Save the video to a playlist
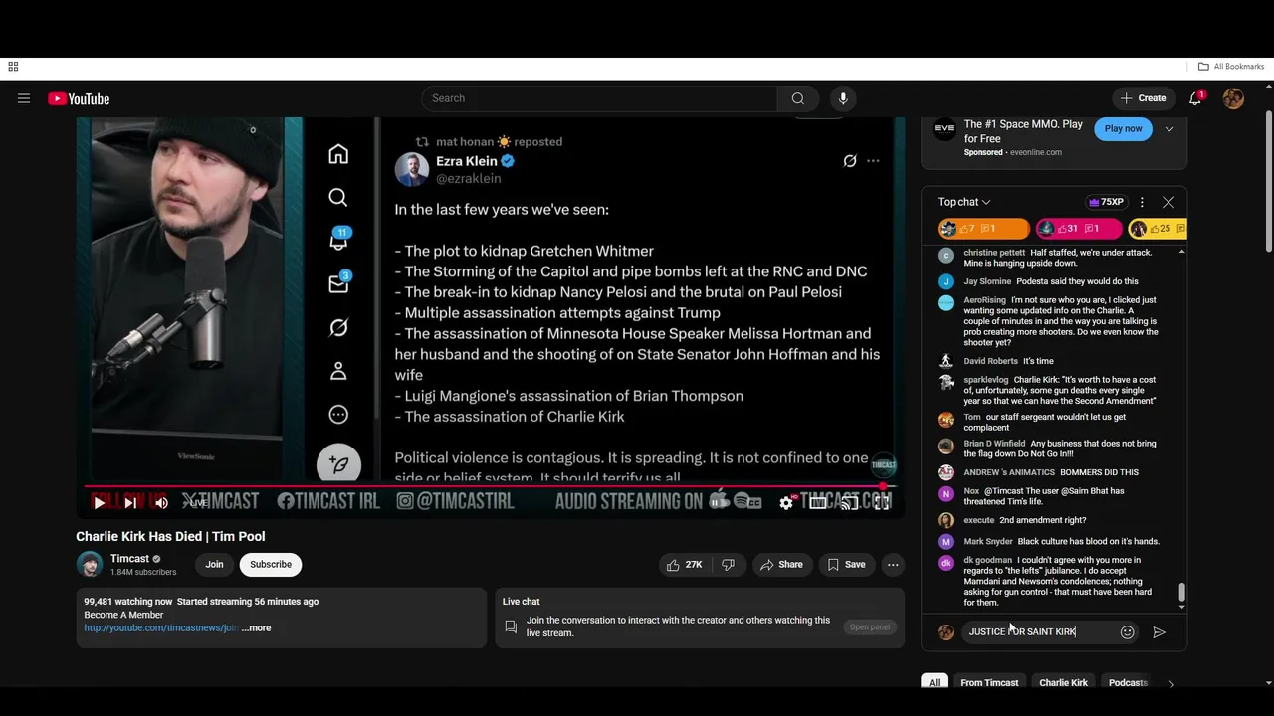Image resolution: width=1274 pixels, height=716 pixels. [x=846, y=564]
